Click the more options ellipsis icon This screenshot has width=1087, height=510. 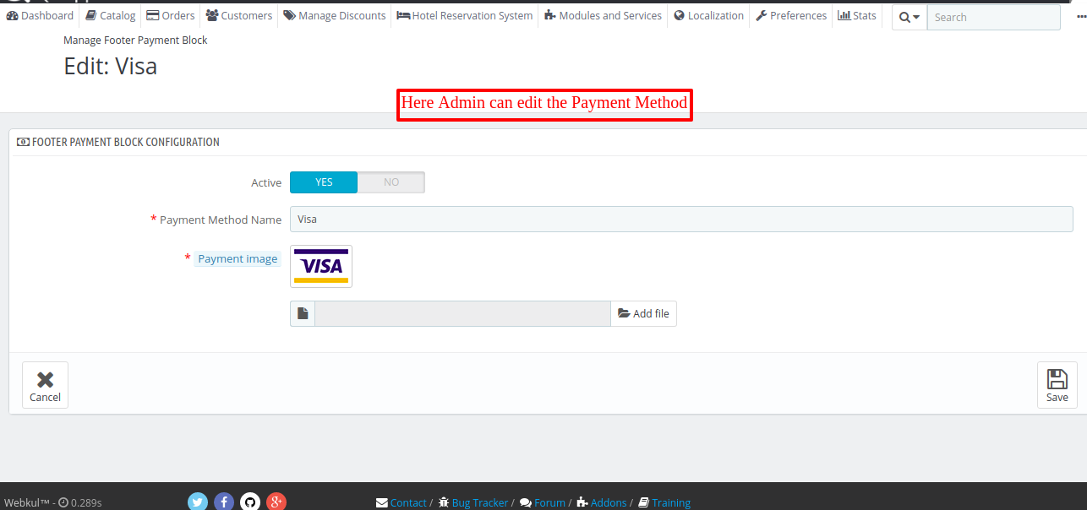coord(1081,15)
